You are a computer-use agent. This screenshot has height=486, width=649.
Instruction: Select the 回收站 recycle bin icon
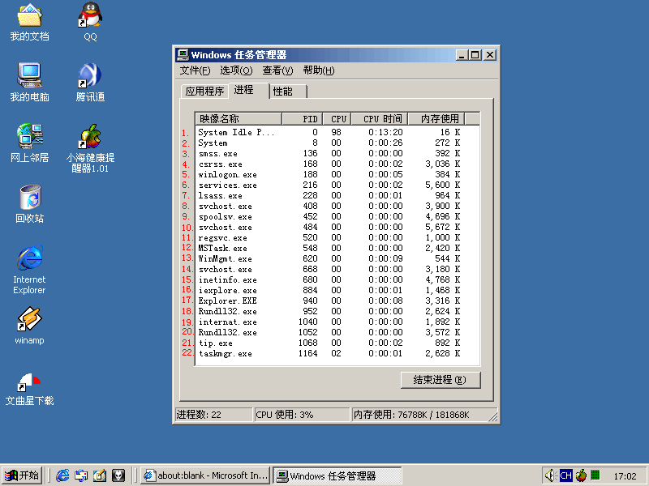tap(29, 204)
